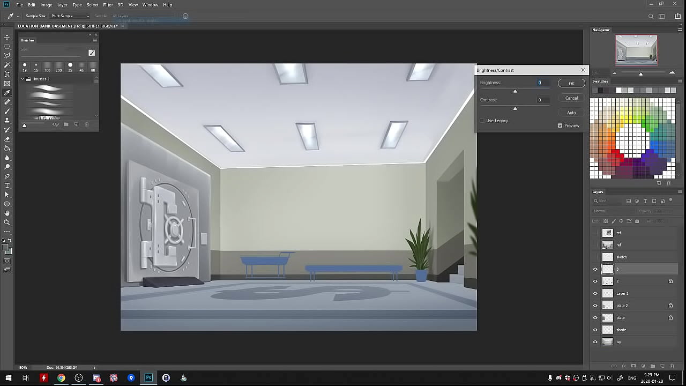The image size is (686, 386).
Task: Click the Brightness slider handle
Action: pos(515,91)
